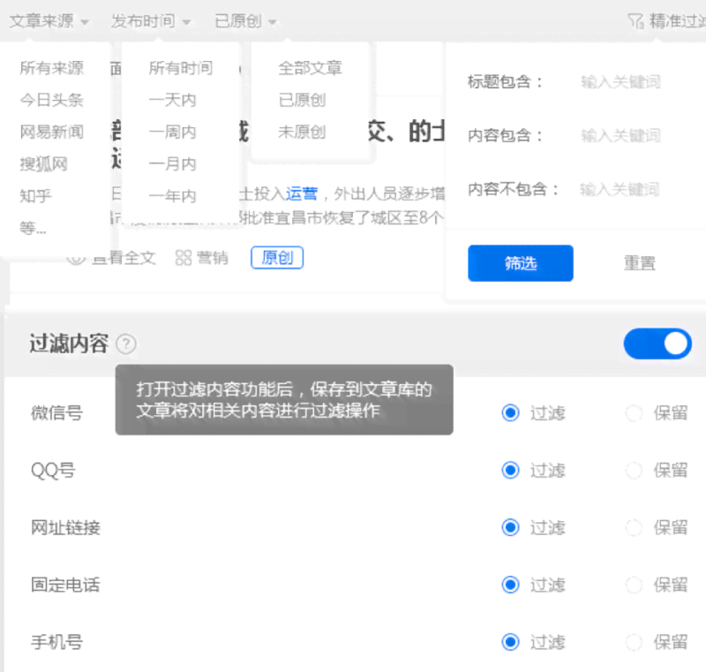Click the 原创 badge
Screen dimensions: 706x672
(277, 257)
